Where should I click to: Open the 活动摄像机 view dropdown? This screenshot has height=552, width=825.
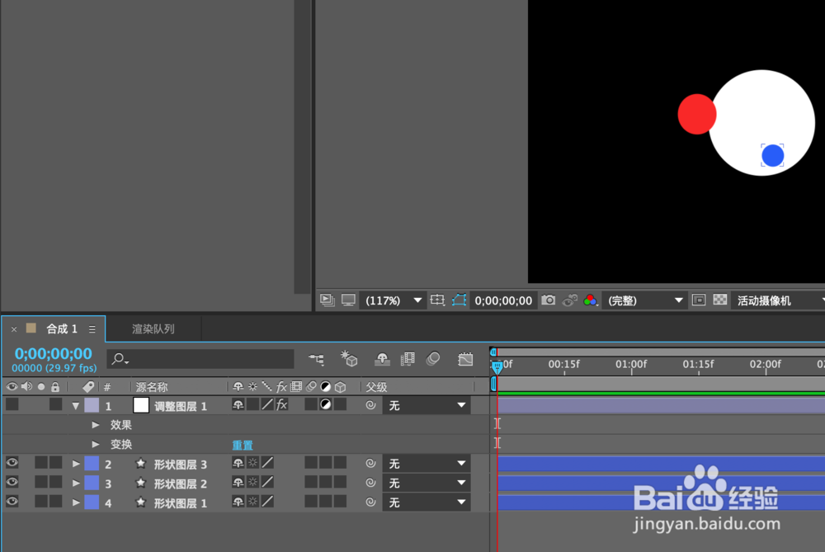(778, 300)
